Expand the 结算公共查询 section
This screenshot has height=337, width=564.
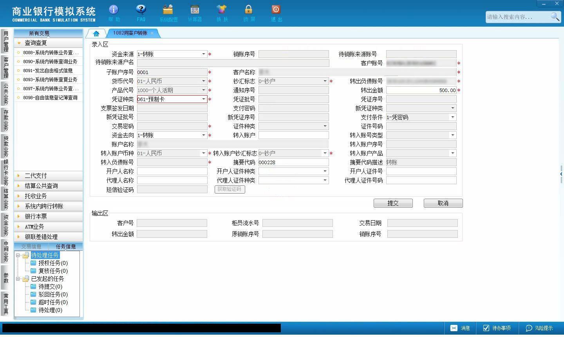click(49, 186)
